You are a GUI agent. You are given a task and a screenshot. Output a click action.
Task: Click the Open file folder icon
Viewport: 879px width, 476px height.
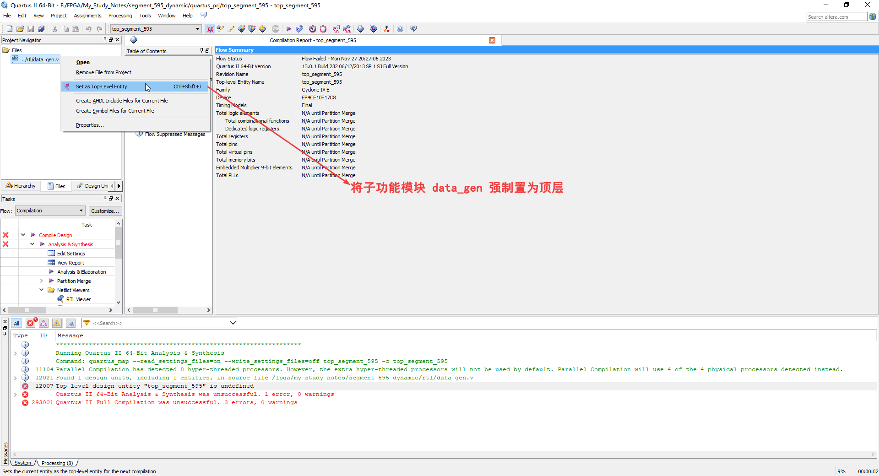(x=20, y=29)
